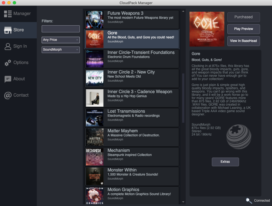Click the Motion Graphics title
Image resolution: width=272 pixels, height=206 pixels.
click(x=123, y=189)
